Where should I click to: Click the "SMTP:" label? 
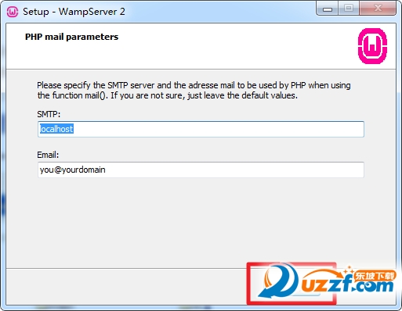pyautogui.click(x=49, y=114)
